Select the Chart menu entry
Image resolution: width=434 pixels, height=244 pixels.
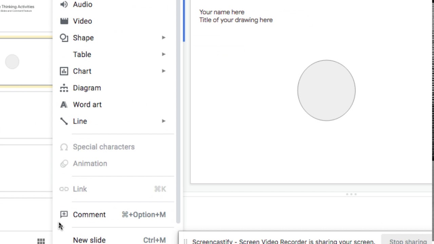point(115,71)
